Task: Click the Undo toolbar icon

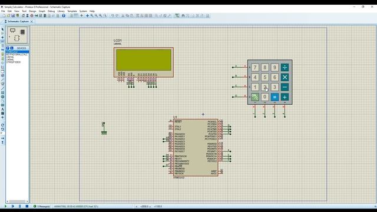Action: [x=113, y=16]
